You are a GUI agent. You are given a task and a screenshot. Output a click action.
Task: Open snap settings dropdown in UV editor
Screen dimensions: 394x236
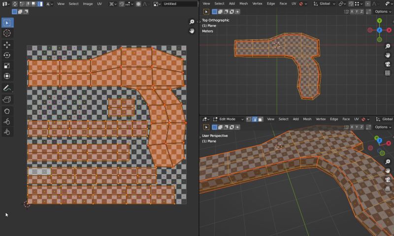pyautogui.click(x=130, y=4)
